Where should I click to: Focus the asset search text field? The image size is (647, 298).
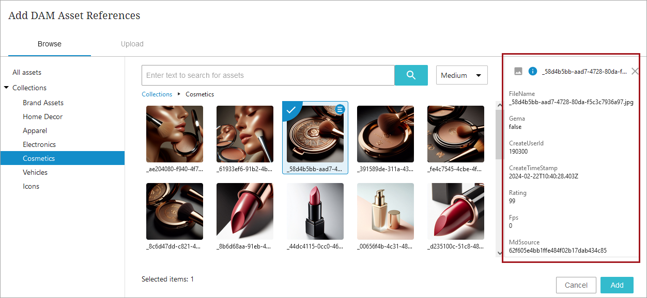click(x=268, y=75)
